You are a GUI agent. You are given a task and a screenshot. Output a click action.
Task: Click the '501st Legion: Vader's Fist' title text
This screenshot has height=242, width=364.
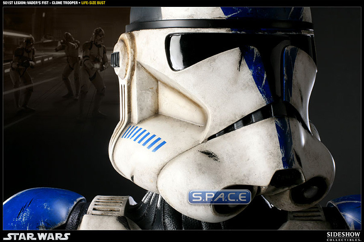[25, 3]
